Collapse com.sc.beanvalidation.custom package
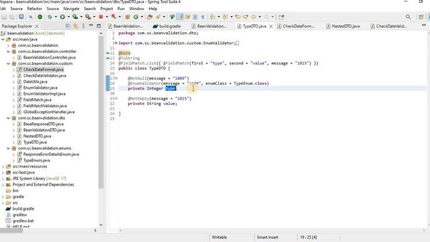The height and width of the screenshot is (242, 430). 8,63
